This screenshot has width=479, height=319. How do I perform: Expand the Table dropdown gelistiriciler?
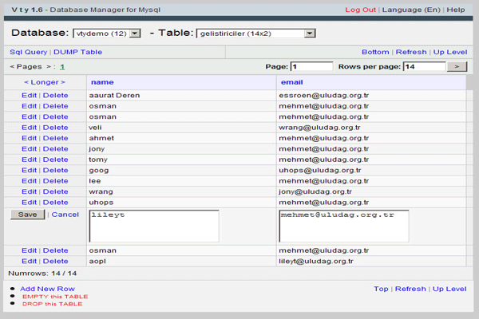pos(255,33)
